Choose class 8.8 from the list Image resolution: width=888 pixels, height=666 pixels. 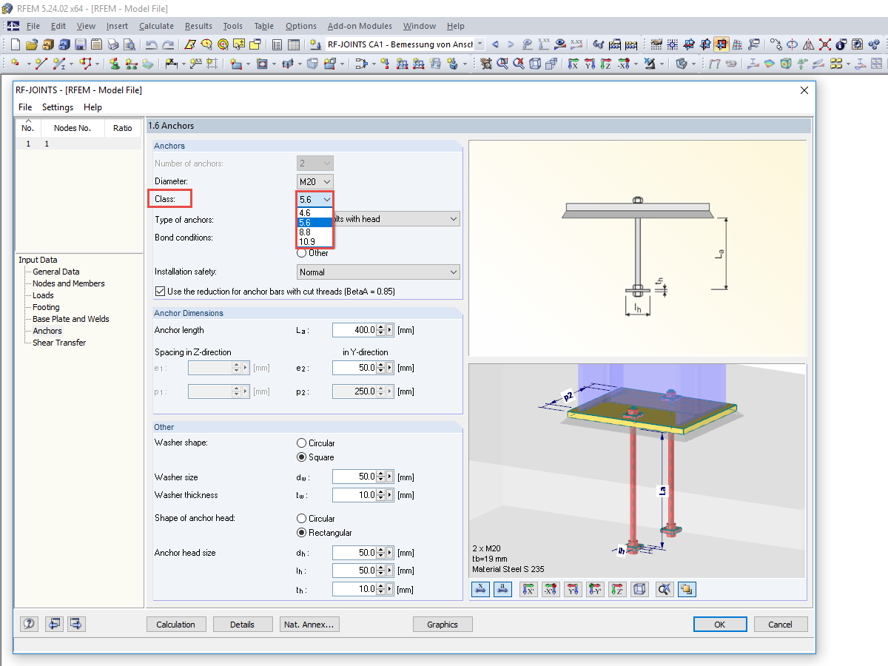(x=315, y=232)
